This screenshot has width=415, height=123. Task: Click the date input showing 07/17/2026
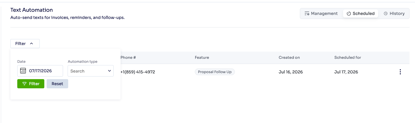click(40, 71)
